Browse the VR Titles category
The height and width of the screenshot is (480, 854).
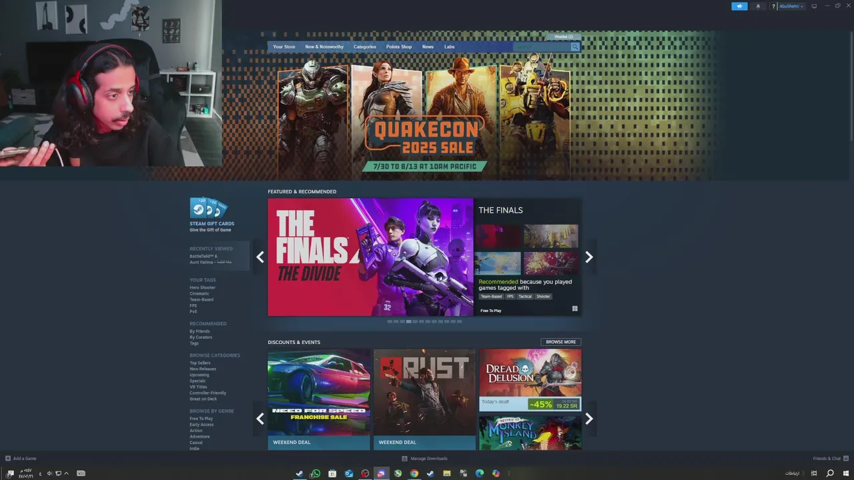click(x=198, y=387)
